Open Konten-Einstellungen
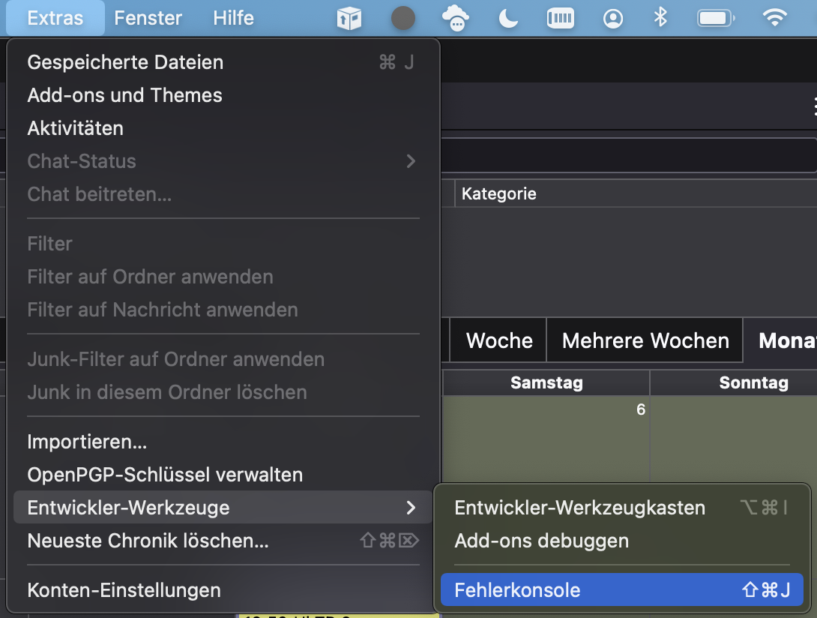Screen dimensions: 817x618 point(124,590)
